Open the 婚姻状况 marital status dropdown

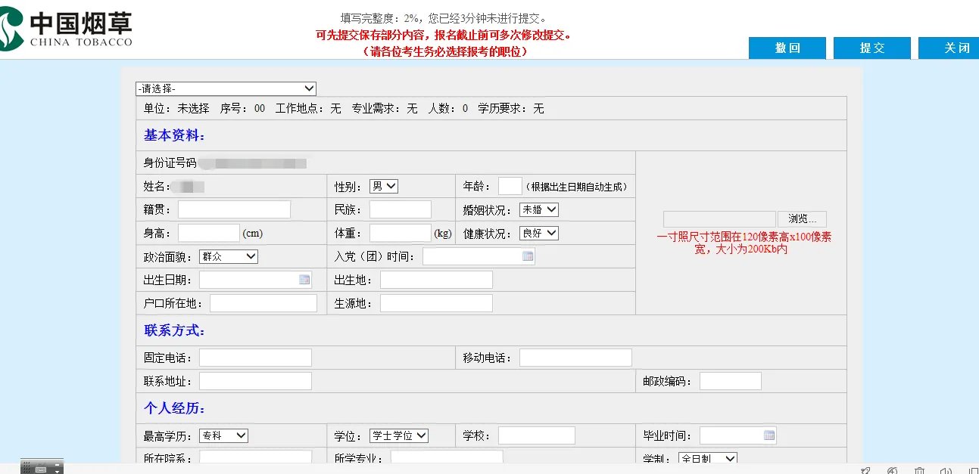click(x=539, y=209)
